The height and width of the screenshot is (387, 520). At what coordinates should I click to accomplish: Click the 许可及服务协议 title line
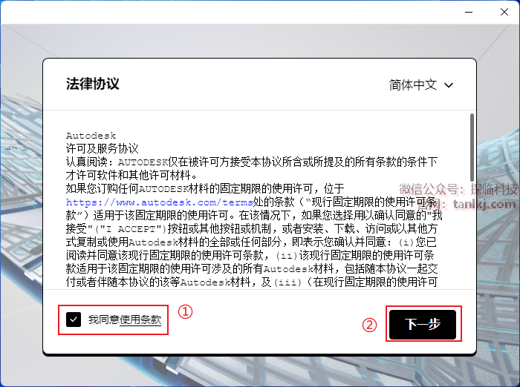point(102,148)
